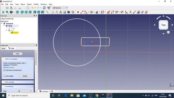This screenshot has width=174, height=98.
Task: Switch to isometric view icon
Action: [17, 12]
